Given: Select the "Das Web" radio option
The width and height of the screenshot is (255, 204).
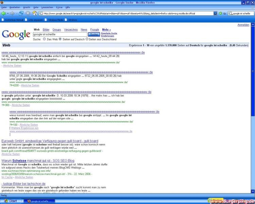Looking at the screenshot, I should pos(44,39).
